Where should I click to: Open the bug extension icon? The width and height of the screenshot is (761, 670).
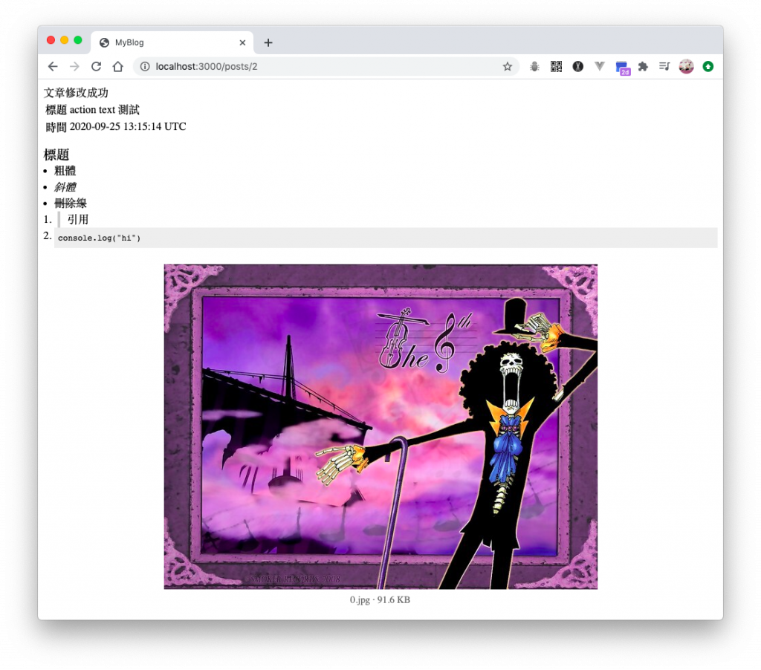coord(534,66)
